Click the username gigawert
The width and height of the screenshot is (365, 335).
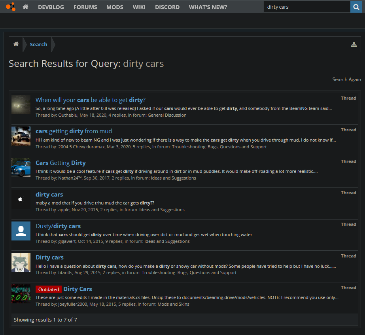tap(67, 241)
